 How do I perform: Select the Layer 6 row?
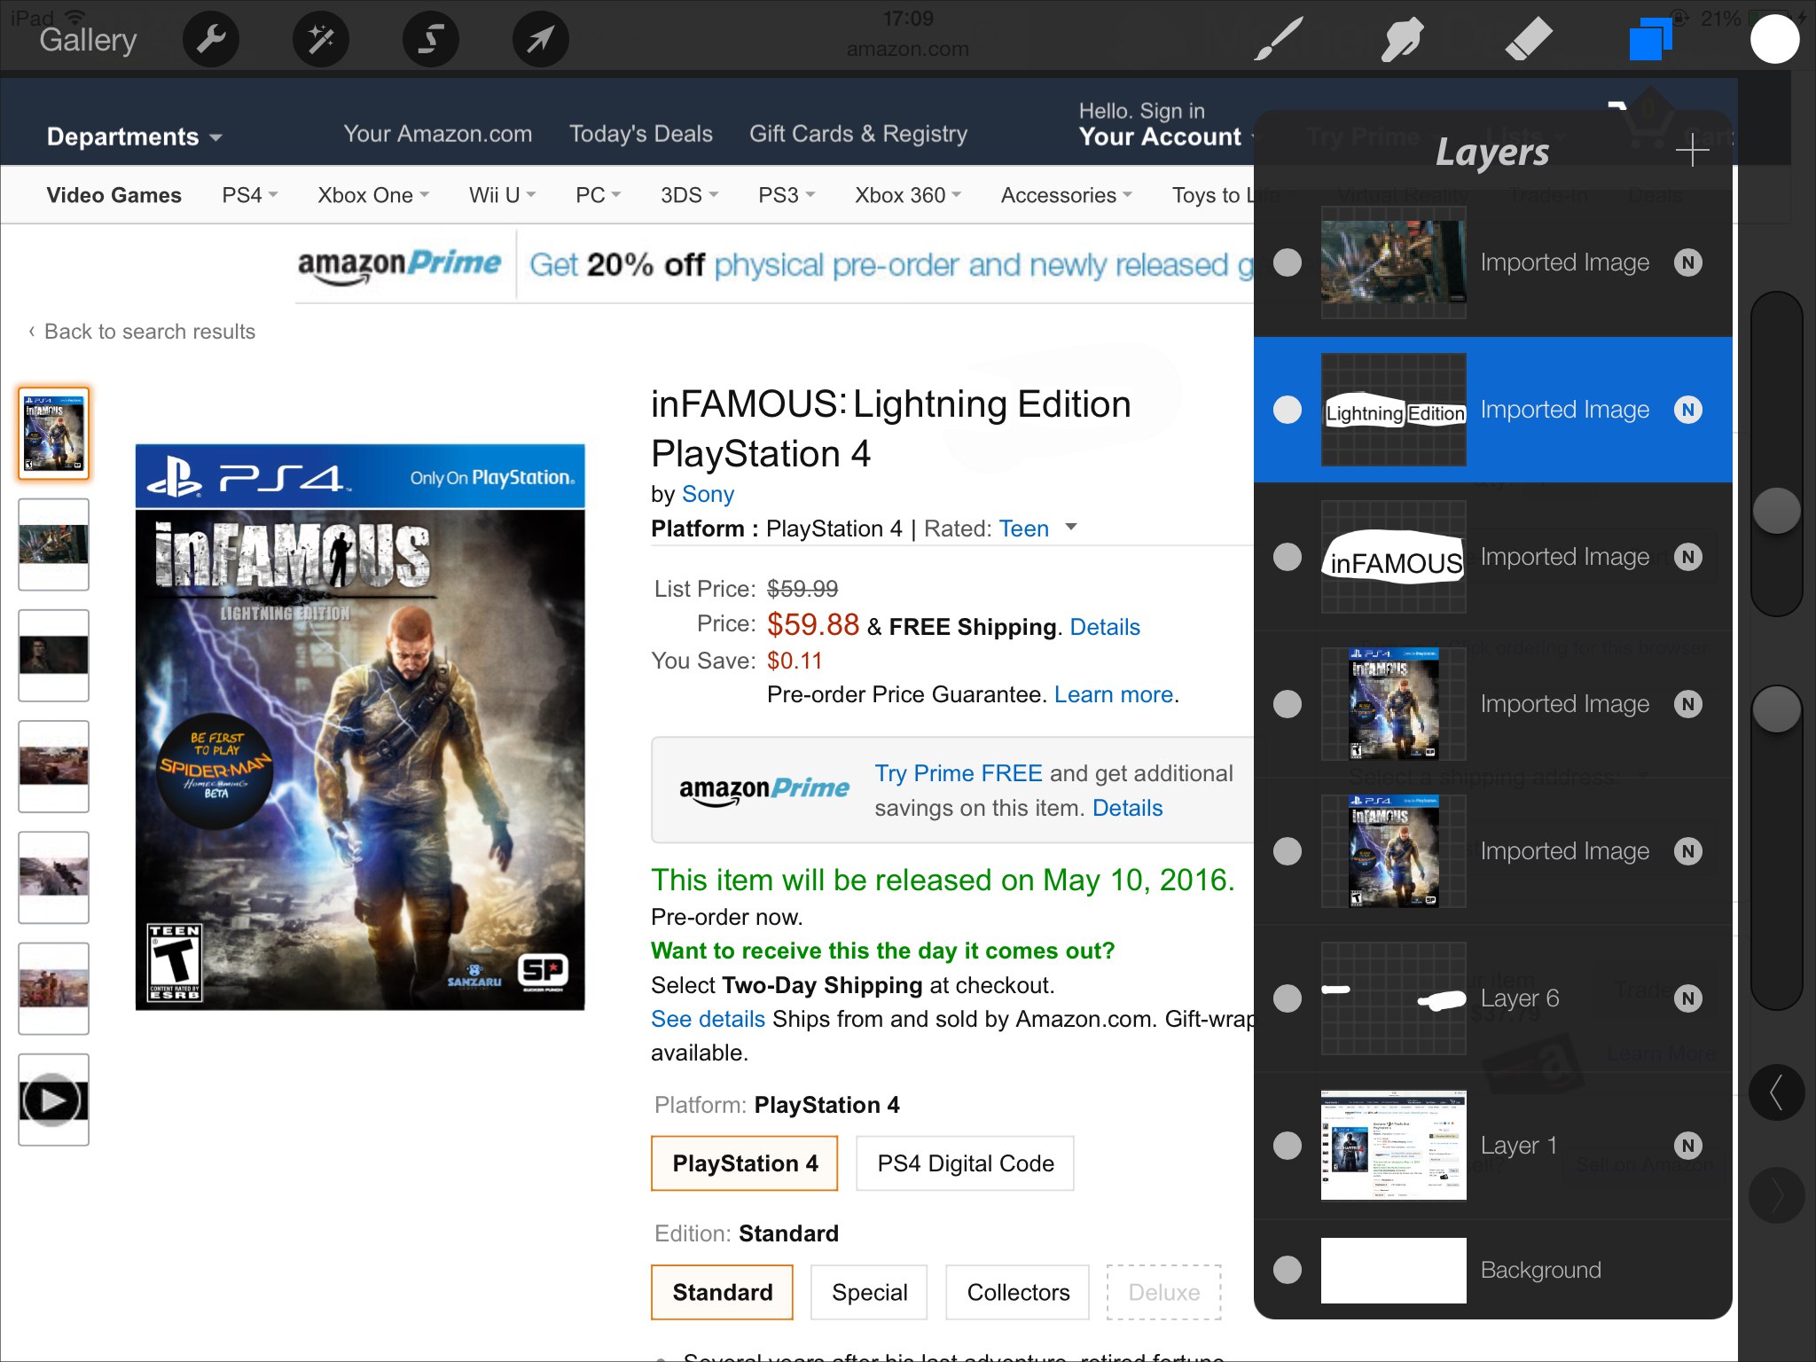(1493, 998)
